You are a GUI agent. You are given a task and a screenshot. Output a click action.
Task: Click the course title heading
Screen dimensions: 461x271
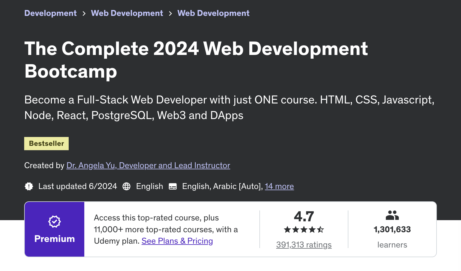pos(196,60)
